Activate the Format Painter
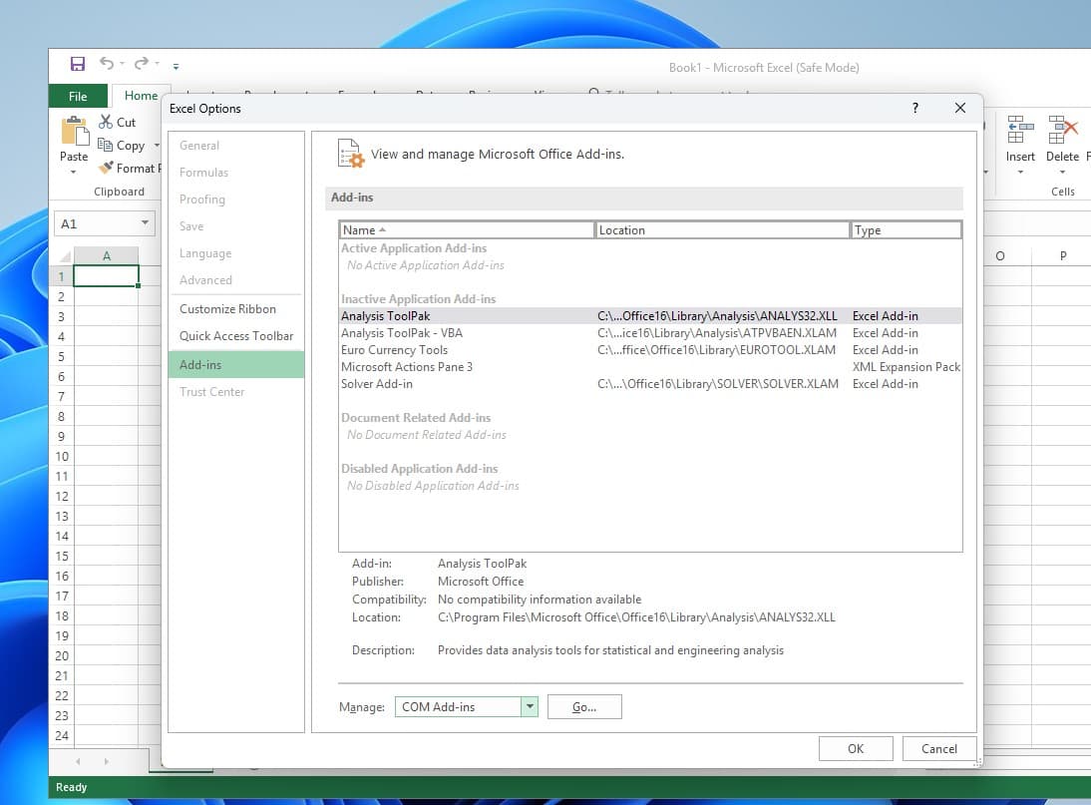This screenshot has height=805, width=1091. tap(130, 168)
